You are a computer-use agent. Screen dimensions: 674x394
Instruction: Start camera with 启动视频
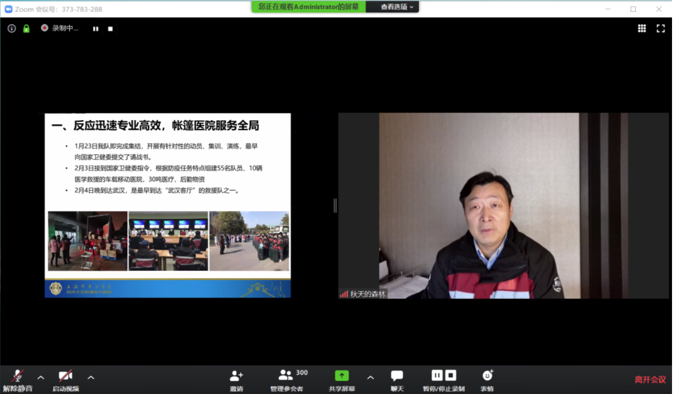click(66, 380)
